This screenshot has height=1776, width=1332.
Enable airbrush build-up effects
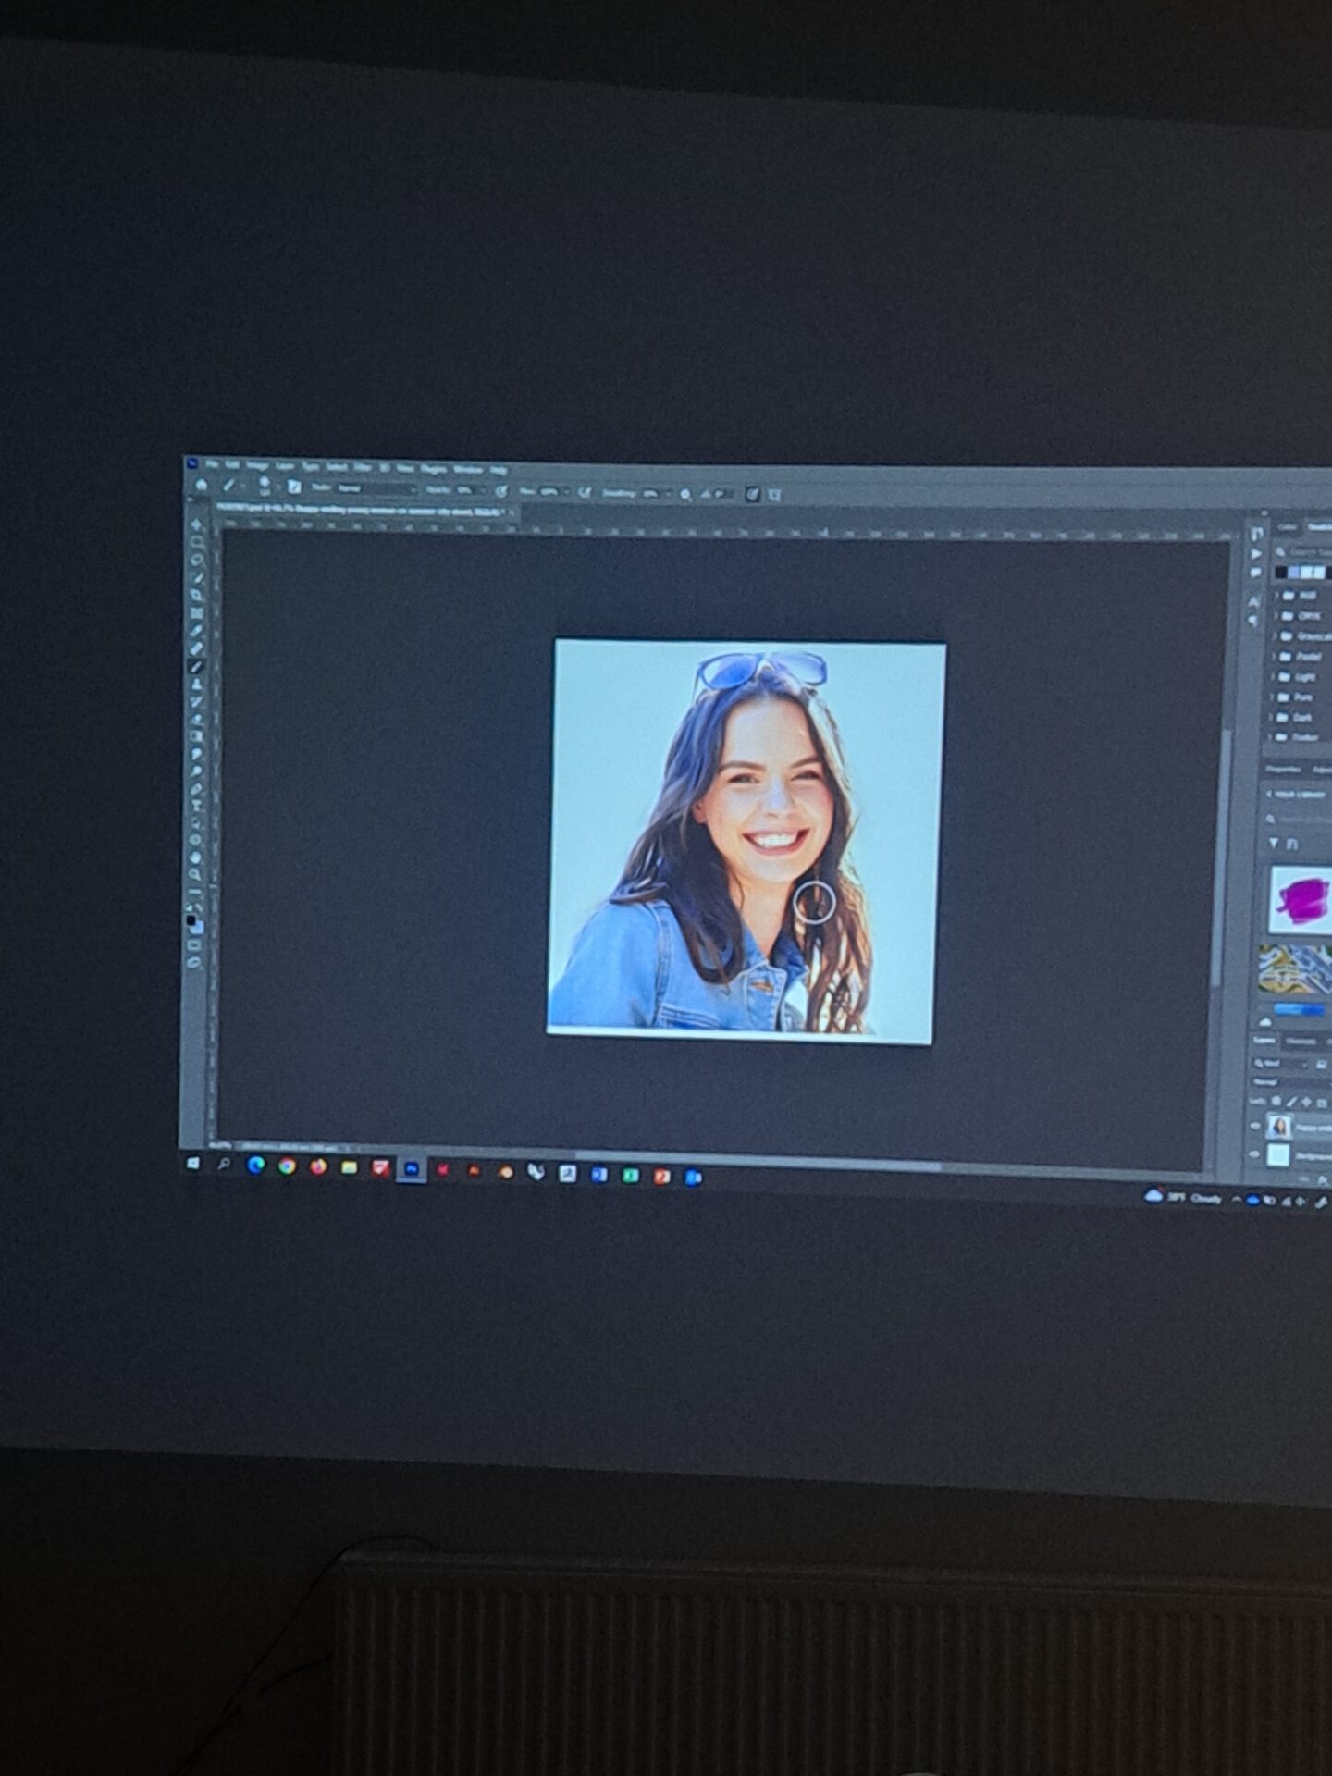[x=584, y=492]
